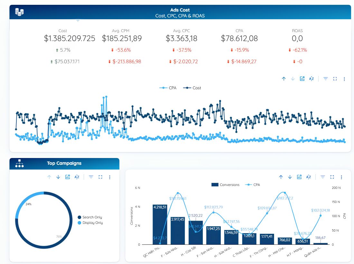Click the drill-down arrow on the Top Campaigns donut chart

(58, 177)
